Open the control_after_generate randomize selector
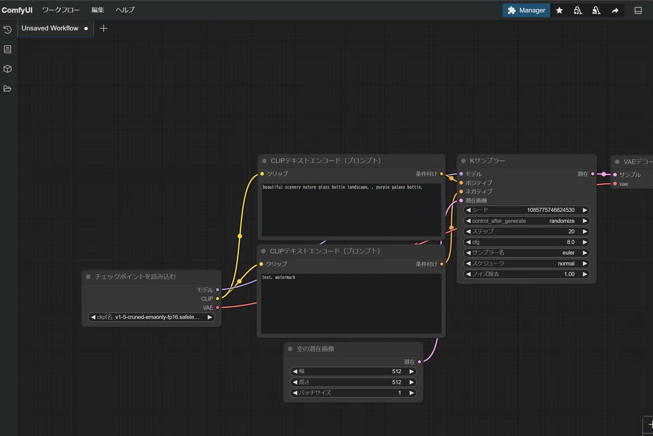This screenshot has height=436, width=653. (526, 221)
